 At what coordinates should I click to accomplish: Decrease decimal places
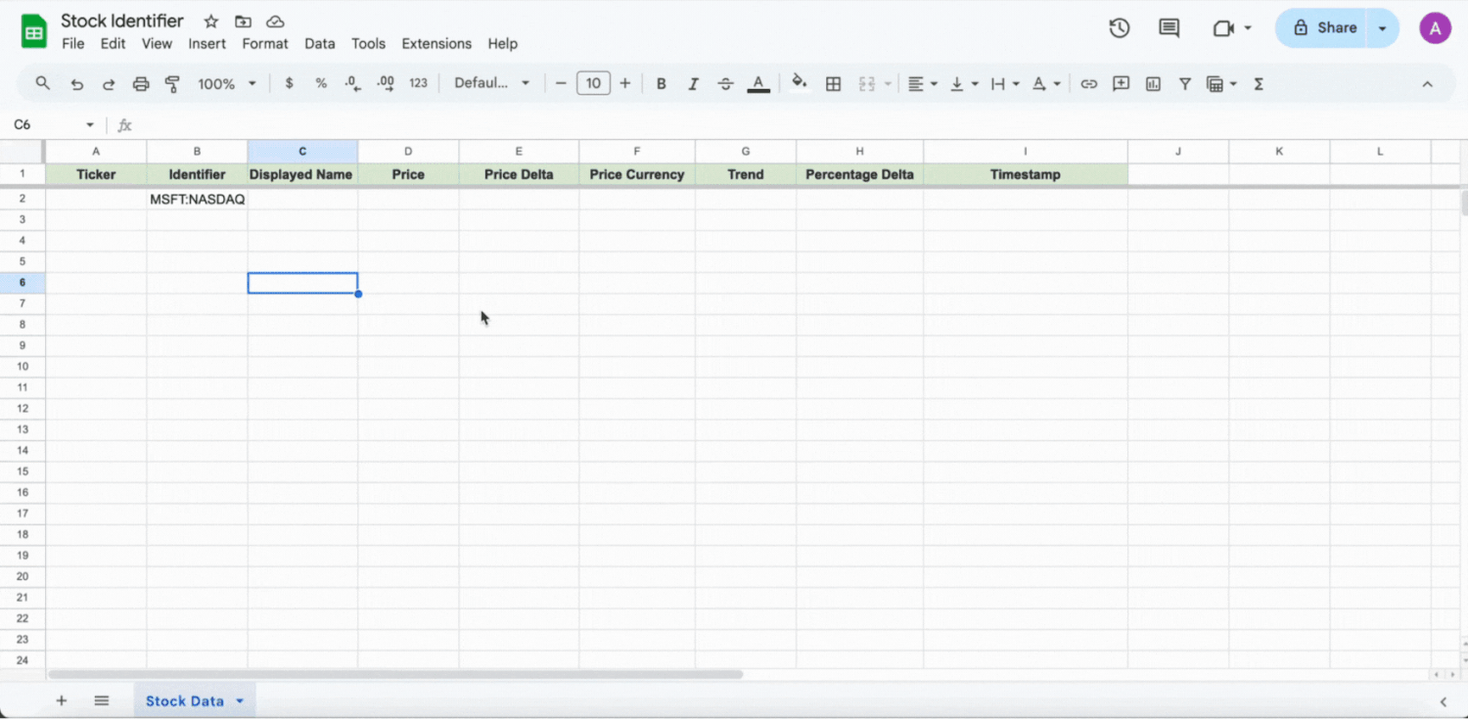353,84
